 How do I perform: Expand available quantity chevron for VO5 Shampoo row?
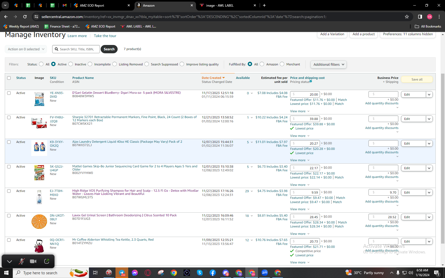point(252,191)
